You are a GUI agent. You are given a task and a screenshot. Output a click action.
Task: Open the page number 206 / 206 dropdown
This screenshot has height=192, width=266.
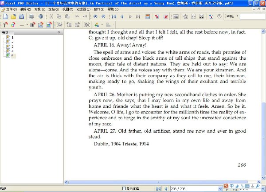point(220,188)
